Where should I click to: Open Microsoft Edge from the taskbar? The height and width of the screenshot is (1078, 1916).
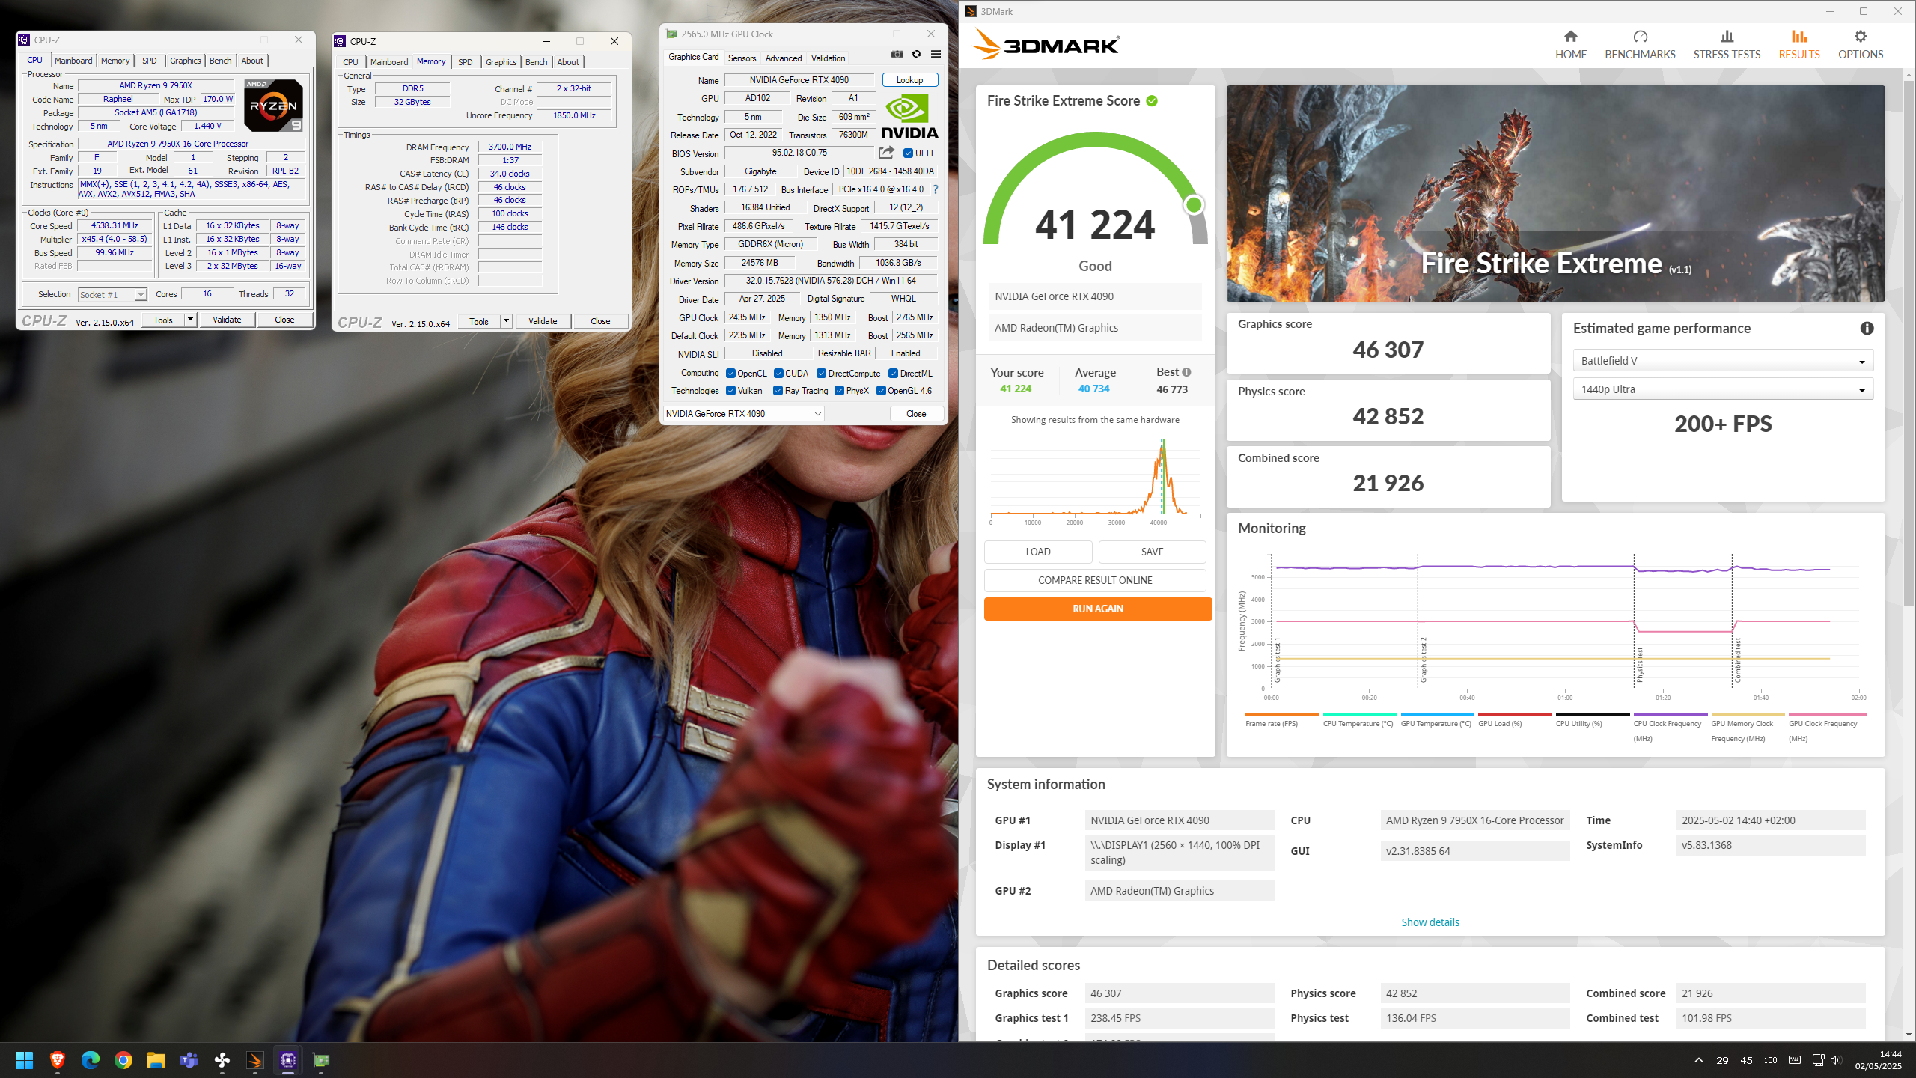(x=90, y=1060)
